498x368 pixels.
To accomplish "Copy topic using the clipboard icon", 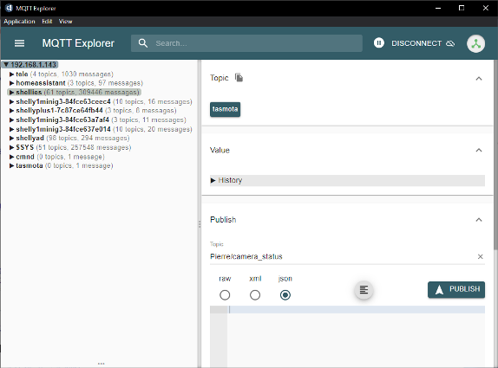I will (239, 77).
